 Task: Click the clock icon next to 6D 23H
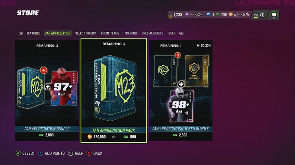[x=198, y=45]
